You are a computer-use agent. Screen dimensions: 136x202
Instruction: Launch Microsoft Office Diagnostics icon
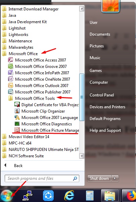pos(17,124)
